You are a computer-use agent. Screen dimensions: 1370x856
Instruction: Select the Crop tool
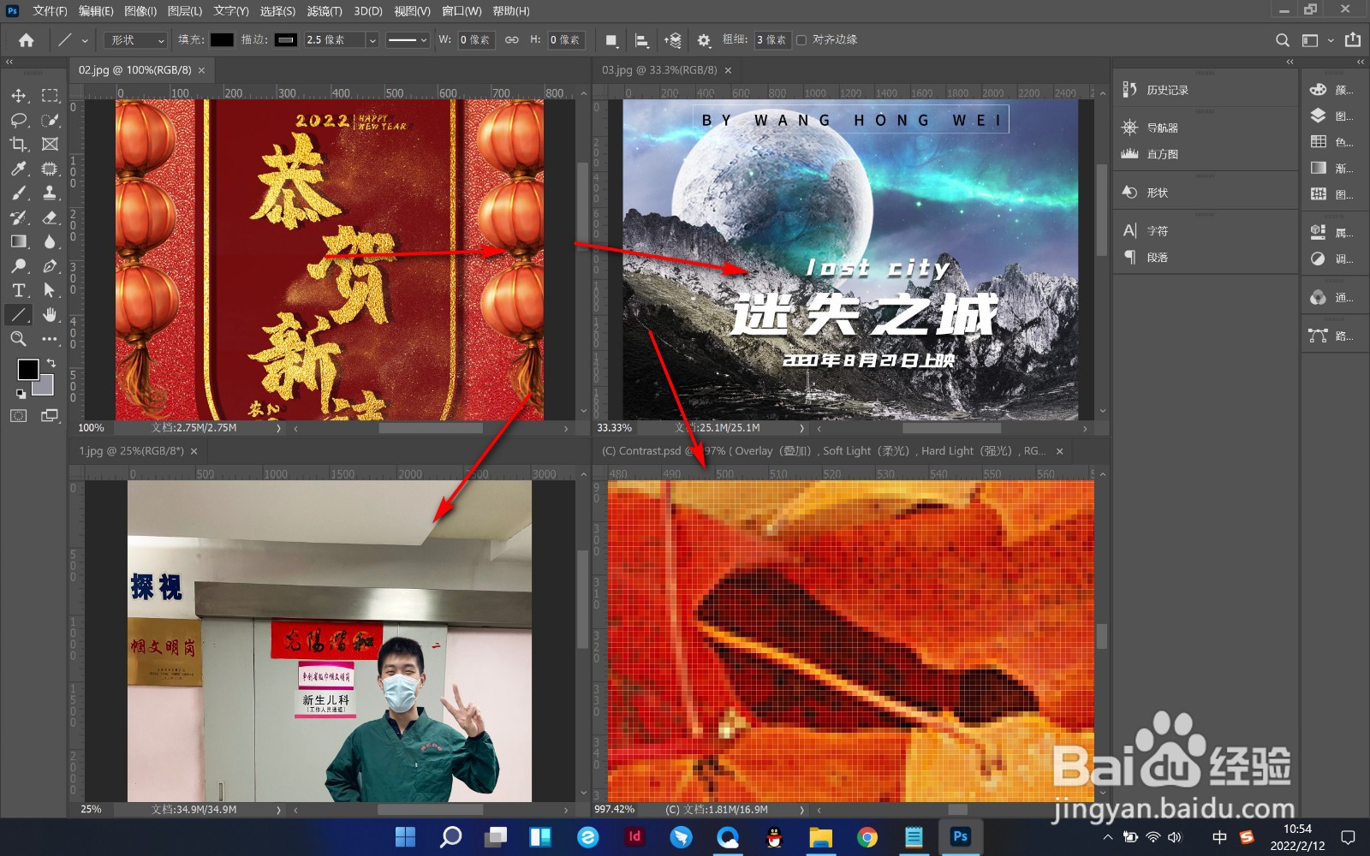click(x=19, y=145)
